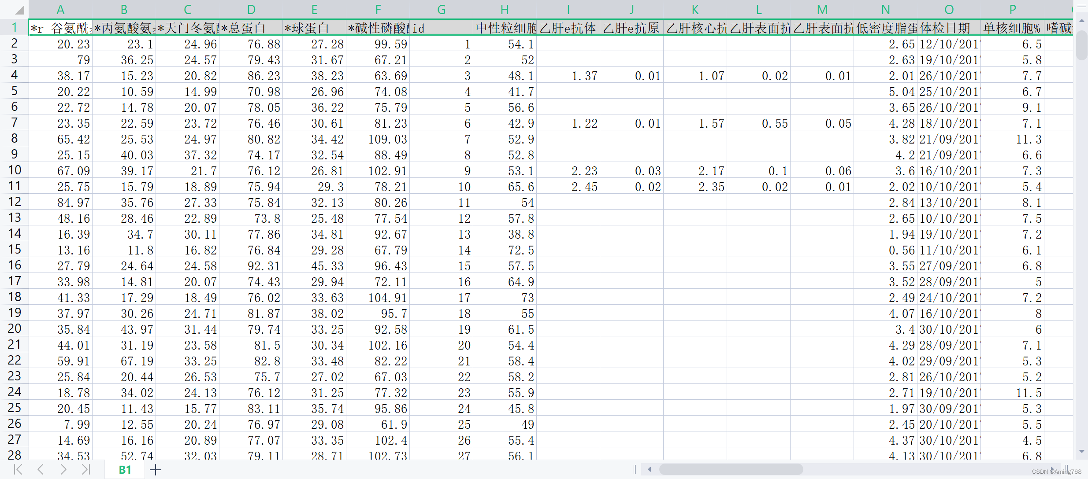Jump to the first sheet tab arrow
The width and height of the screenshot is (1088, 479).
18,469
